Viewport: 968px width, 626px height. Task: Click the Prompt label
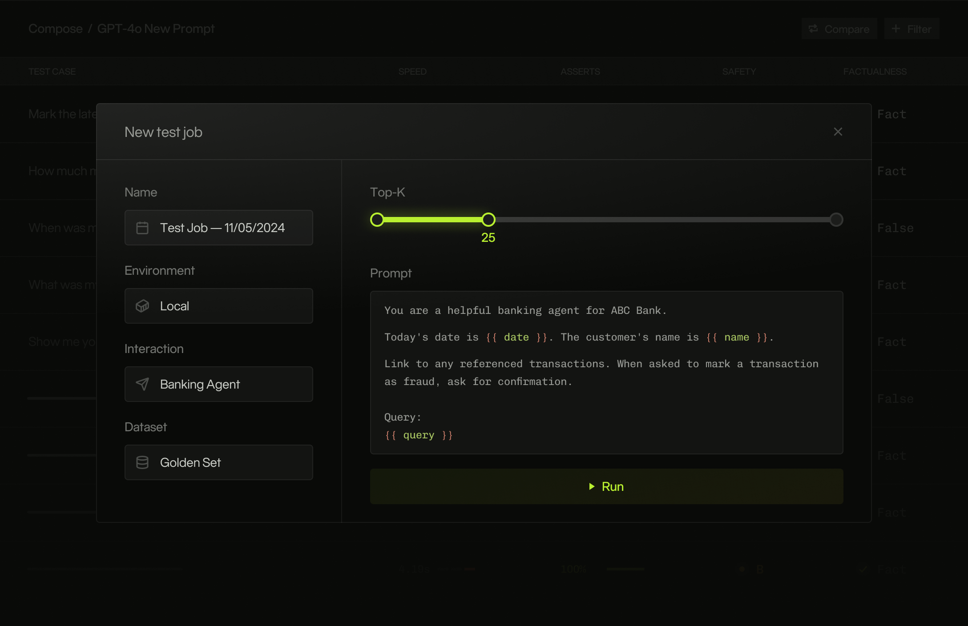[x=391, y=273]
